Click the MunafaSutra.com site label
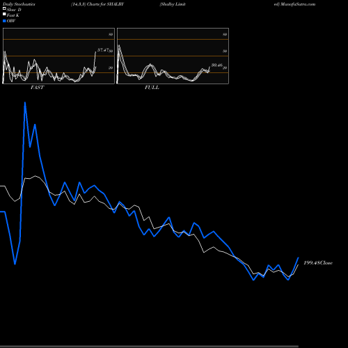The image size is (348, 348). tap(298, 4)
